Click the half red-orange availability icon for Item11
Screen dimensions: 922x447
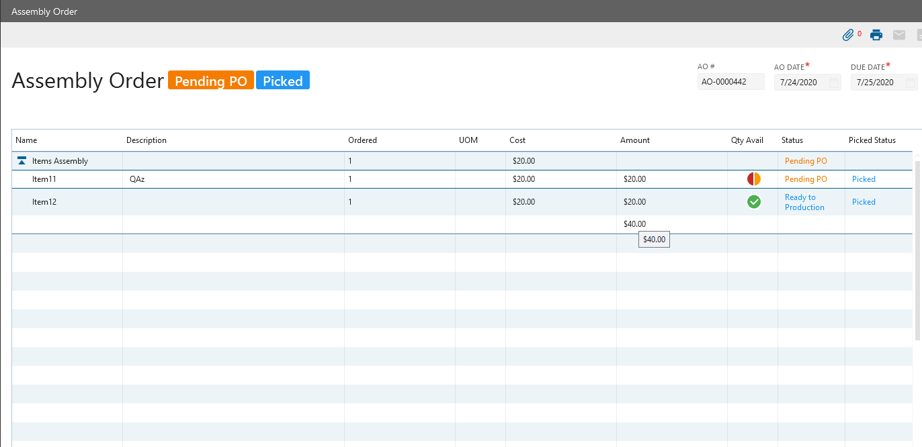(x=754, y=179)
